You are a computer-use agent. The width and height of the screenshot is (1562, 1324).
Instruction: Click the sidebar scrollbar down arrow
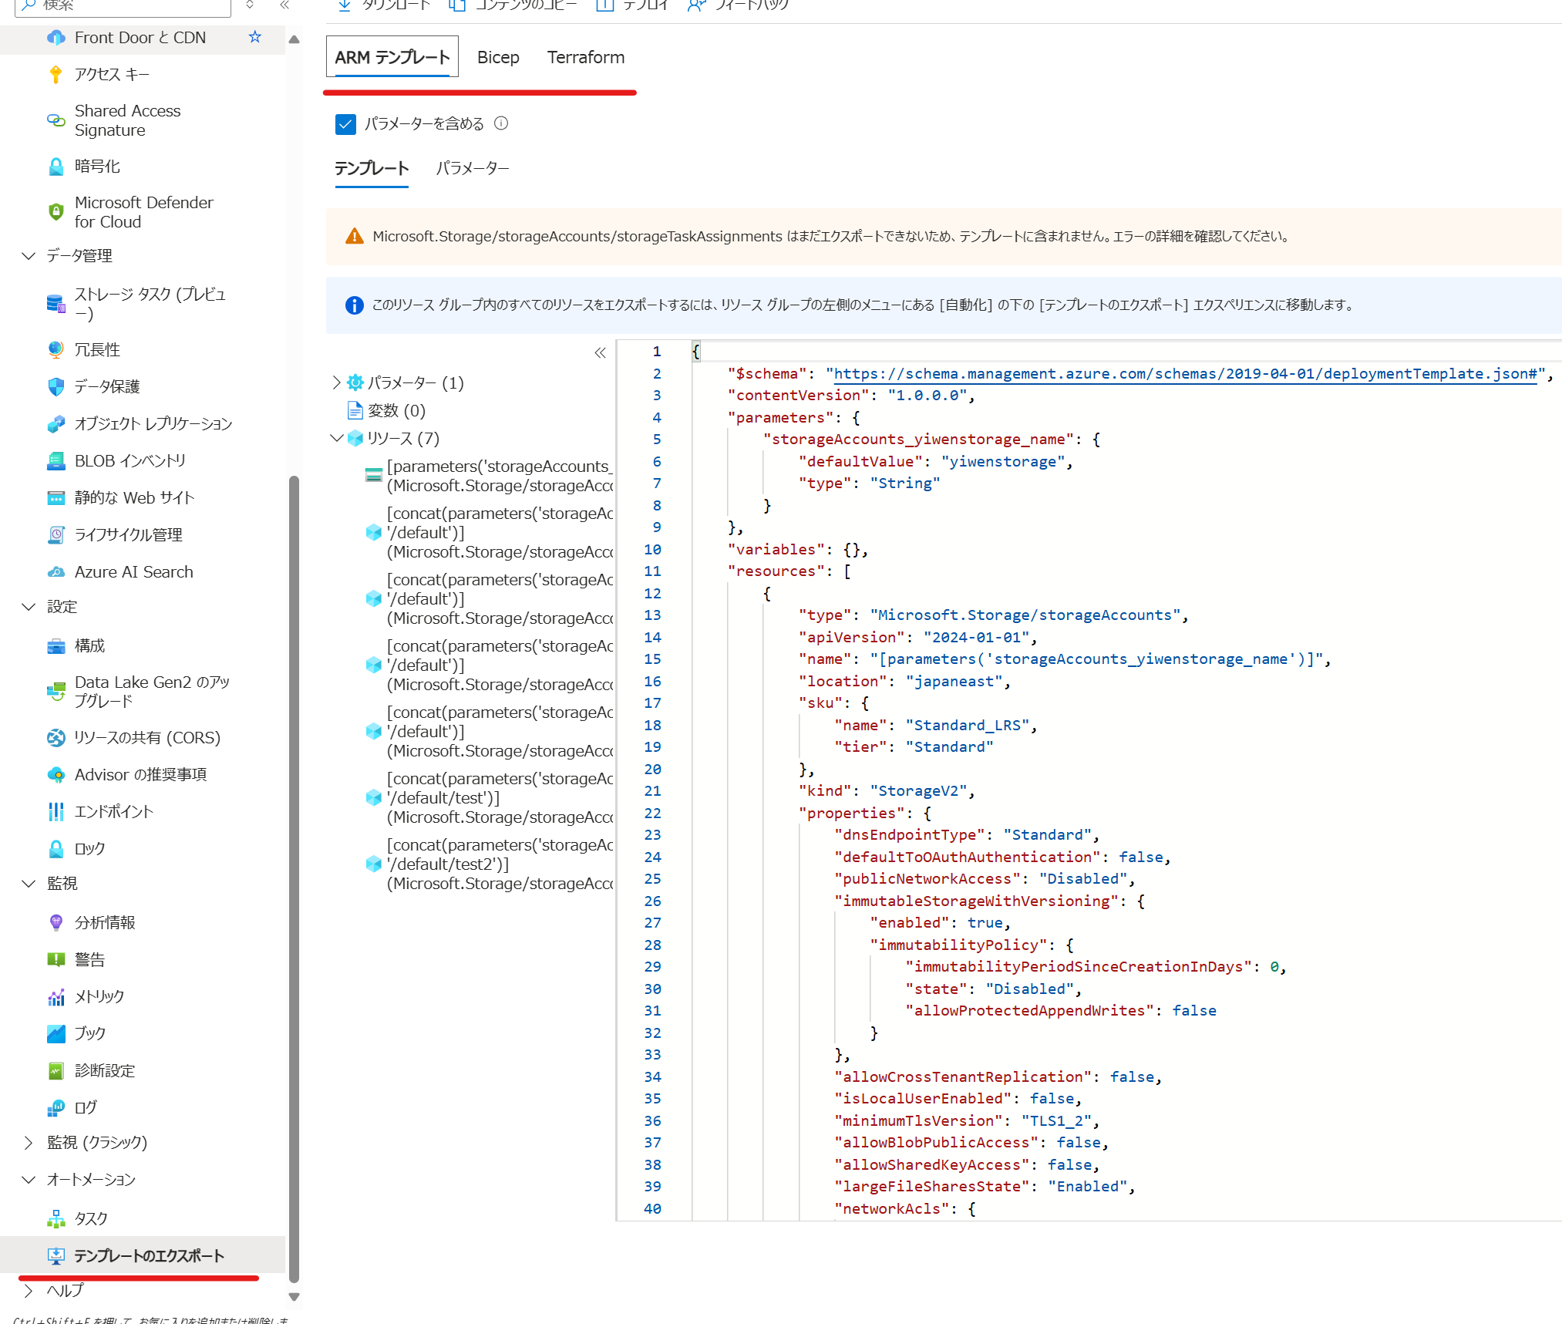[294, 1297]
